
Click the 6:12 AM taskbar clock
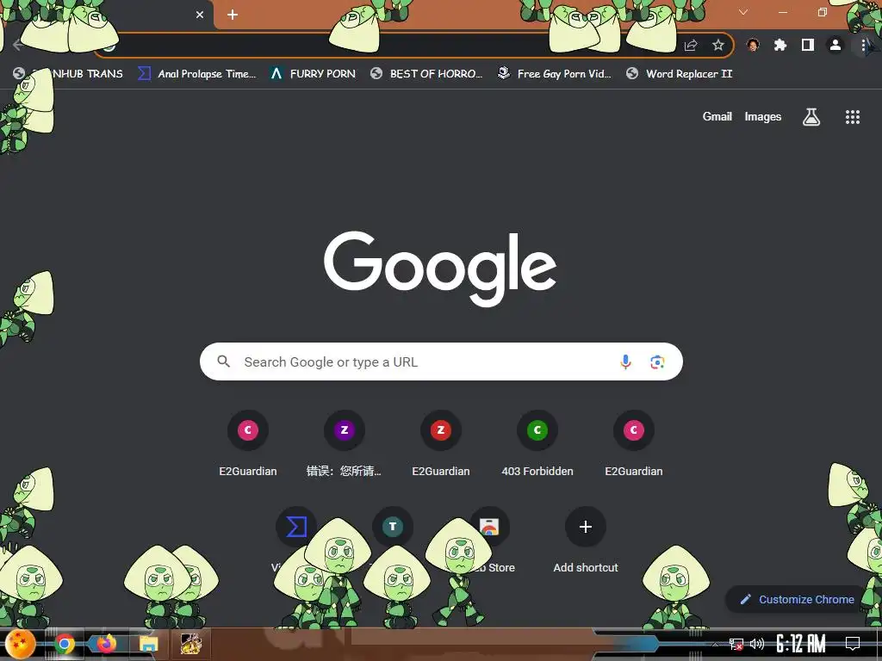tap(800, 644)
